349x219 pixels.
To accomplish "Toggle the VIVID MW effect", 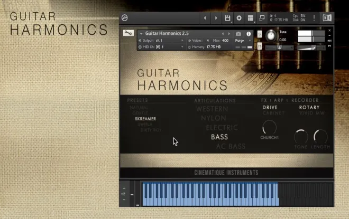I will [312, 113].
